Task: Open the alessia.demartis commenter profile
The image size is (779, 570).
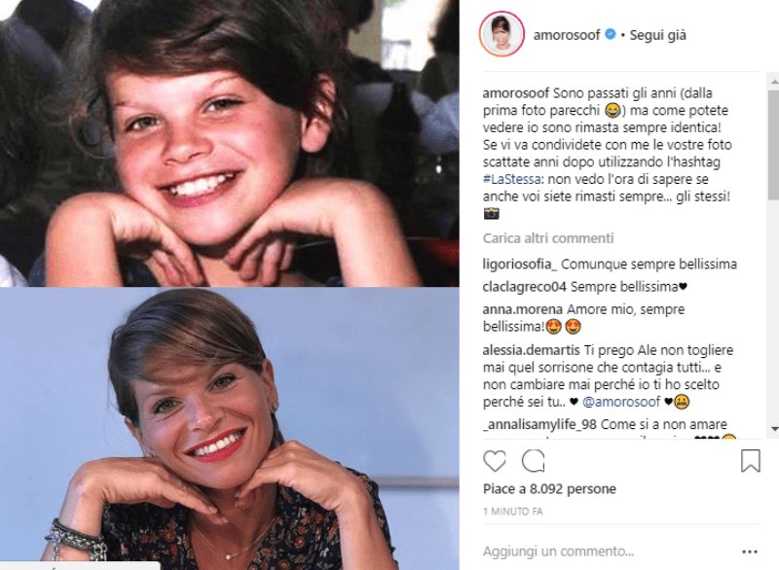Action: [532, 350]
